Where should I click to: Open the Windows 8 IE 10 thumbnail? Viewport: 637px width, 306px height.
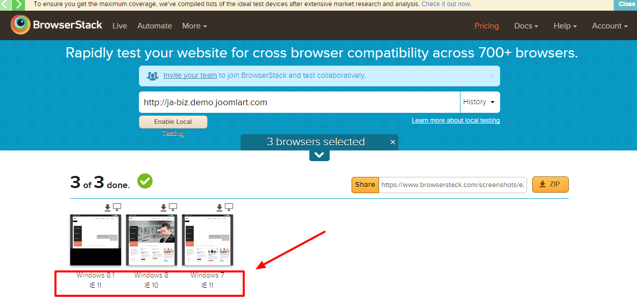coord(152,240)
